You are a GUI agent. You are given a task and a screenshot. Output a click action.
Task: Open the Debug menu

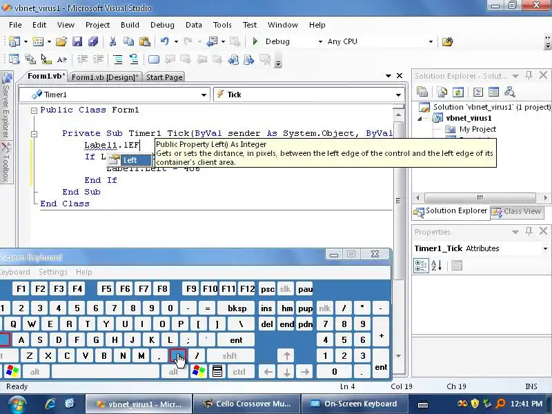click(x=162, y=25)
